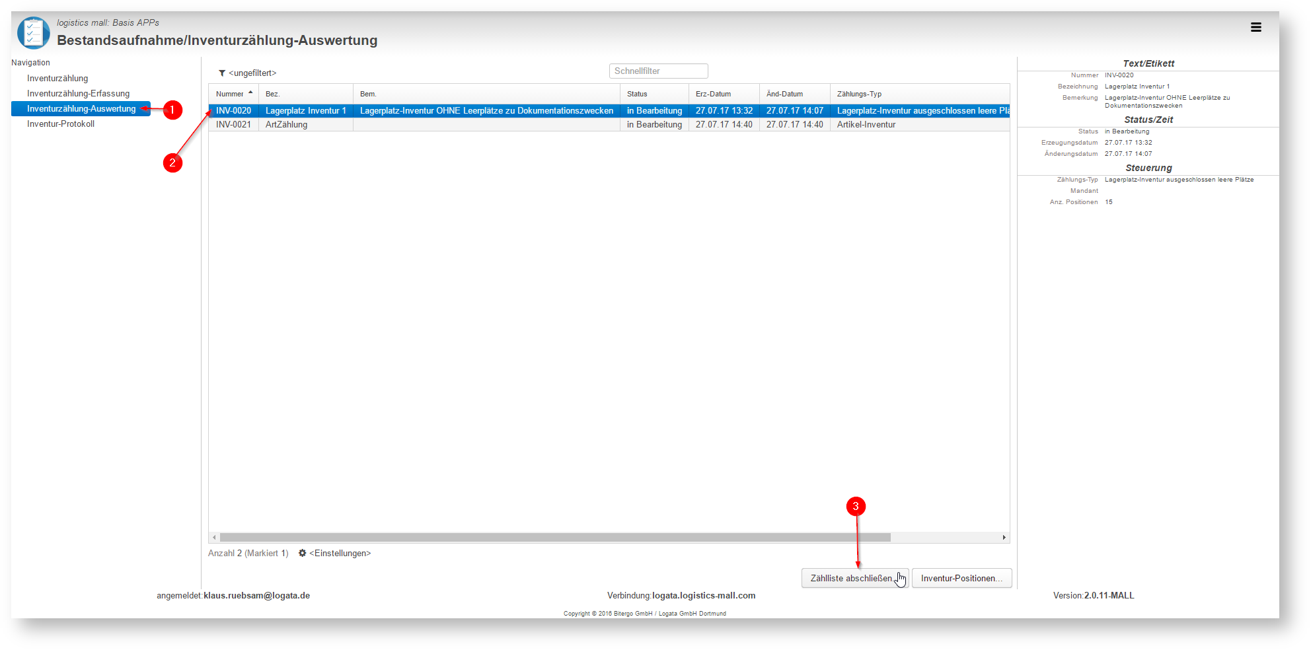This screenshot has width=1311, height=650.
Task: Sort by the Zählungs-Typ column header
Action: click(x=920, y=94)
